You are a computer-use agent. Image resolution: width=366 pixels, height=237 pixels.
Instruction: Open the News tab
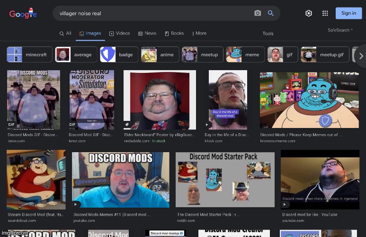[147, 34]
